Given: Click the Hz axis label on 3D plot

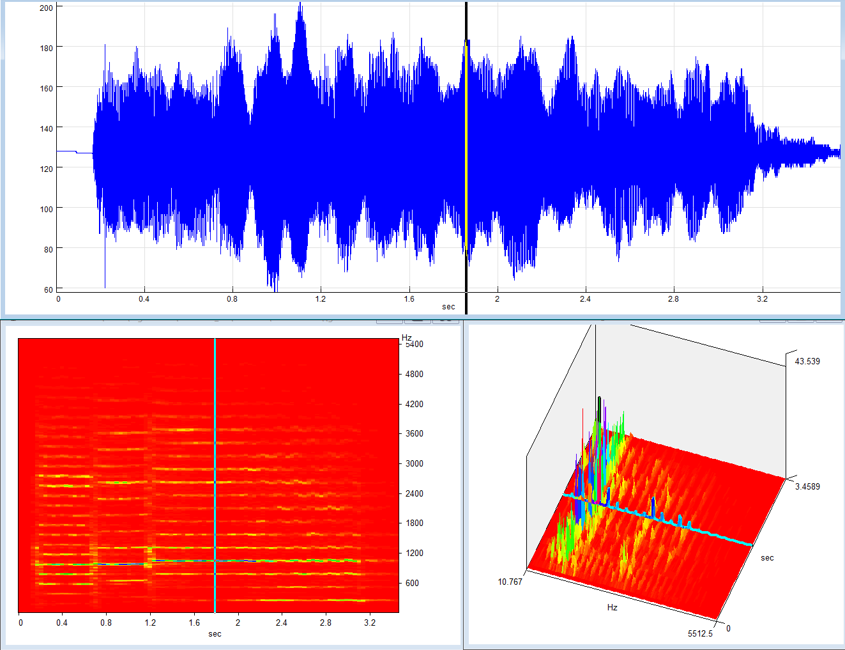Looking at the screenshot, I should click(612, 607).
